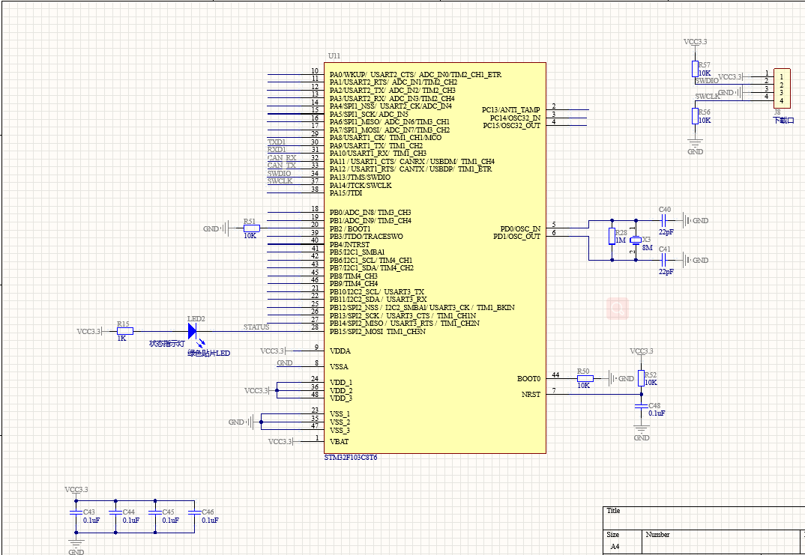Click the 下载口 label under J8
Screen dimensions: 805x555
click(783, 121)
